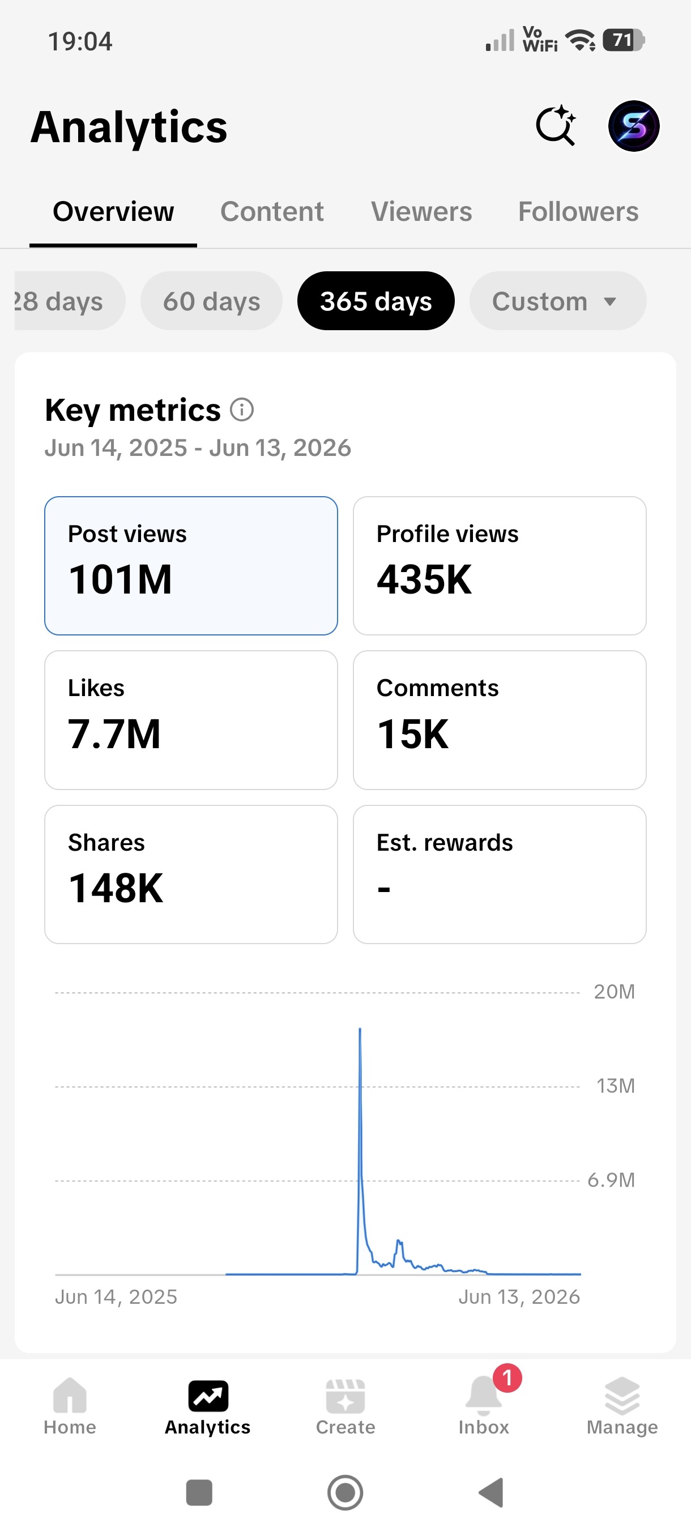Switch to the Followers tab
The image size is (691, 1536).
[x=578, y=212]
